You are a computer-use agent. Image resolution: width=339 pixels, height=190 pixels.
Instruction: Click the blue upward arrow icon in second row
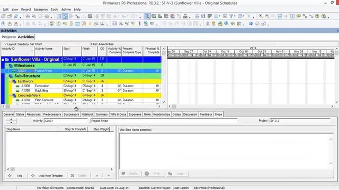3,23
